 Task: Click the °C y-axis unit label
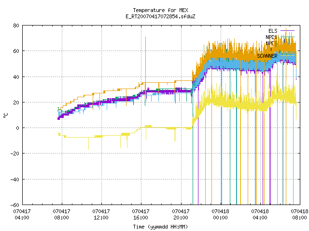pyautogui.click(x=6, y=115)
